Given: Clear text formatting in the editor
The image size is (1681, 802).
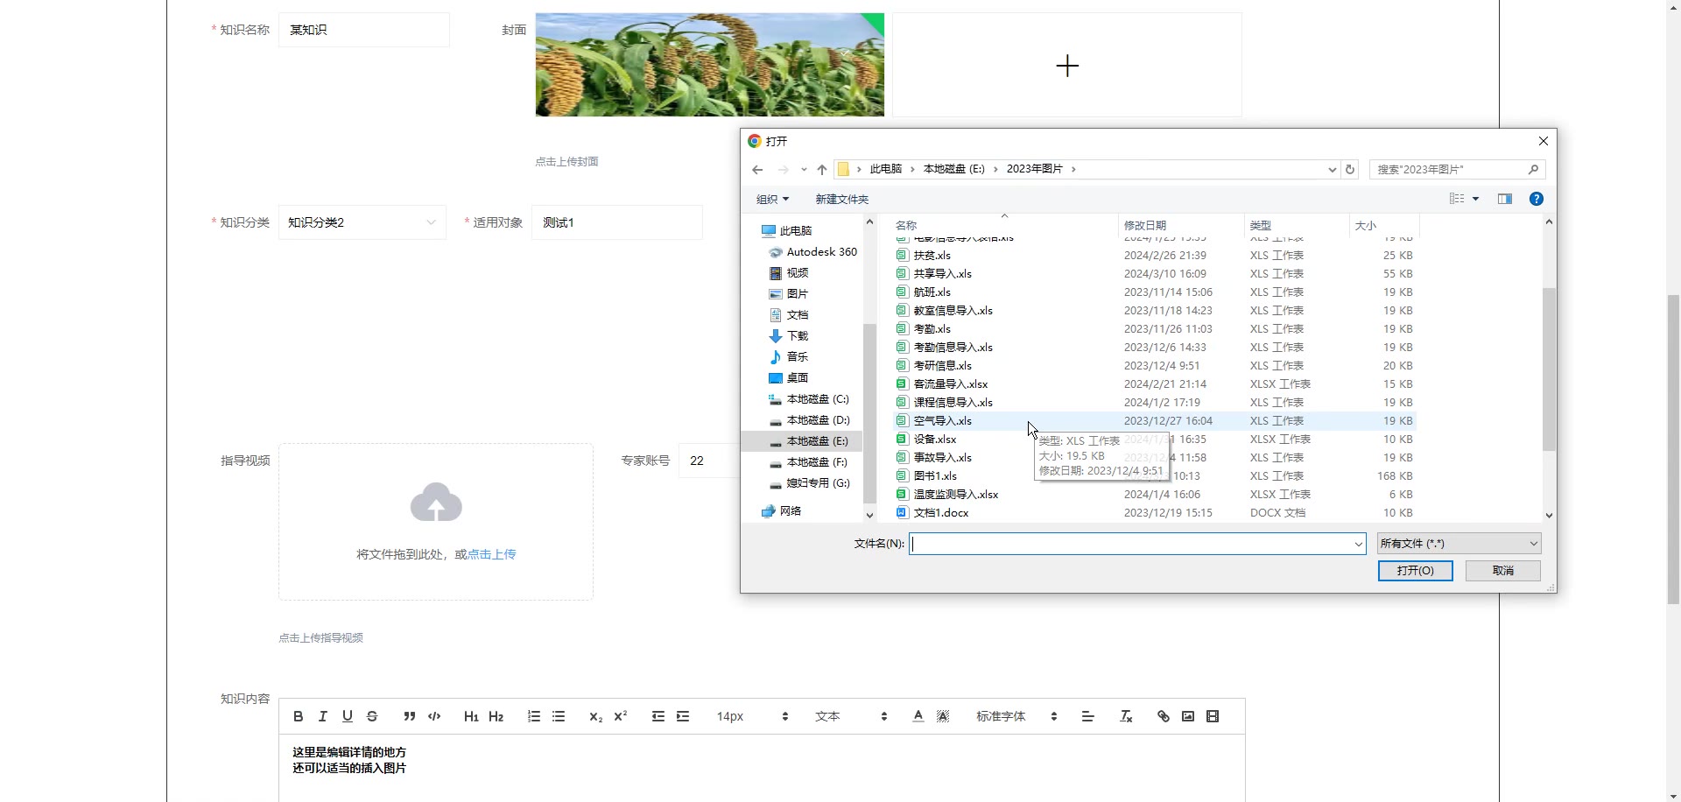Looking at the screenshot, I should 1126,716.
